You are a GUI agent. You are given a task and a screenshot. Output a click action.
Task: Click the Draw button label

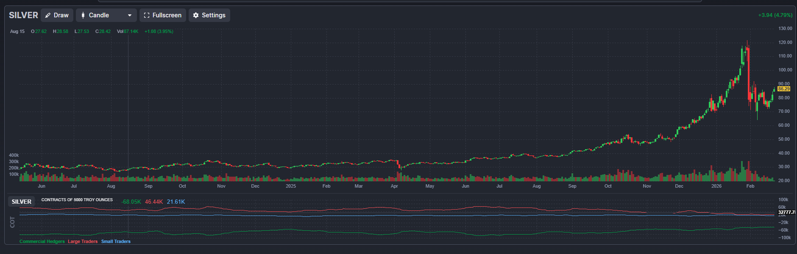click(61, 15)
